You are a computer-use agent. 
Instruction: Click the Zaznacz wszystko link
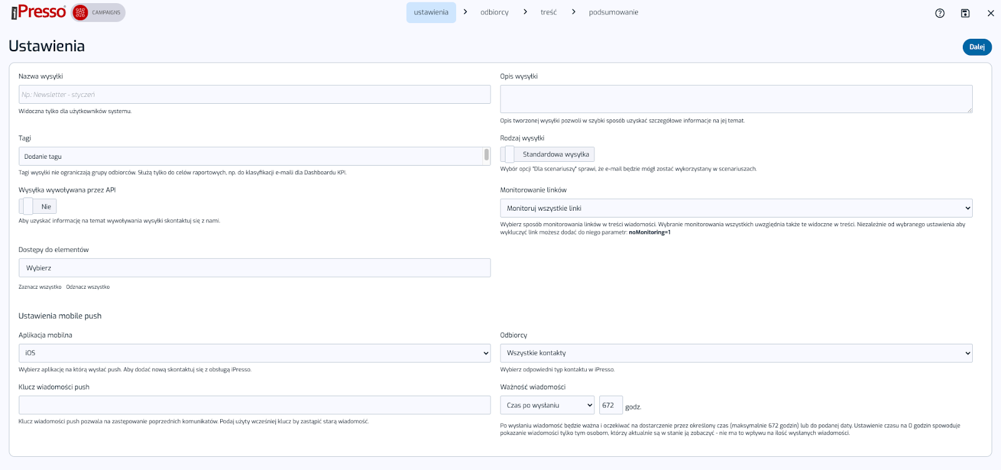pos(40,287)
